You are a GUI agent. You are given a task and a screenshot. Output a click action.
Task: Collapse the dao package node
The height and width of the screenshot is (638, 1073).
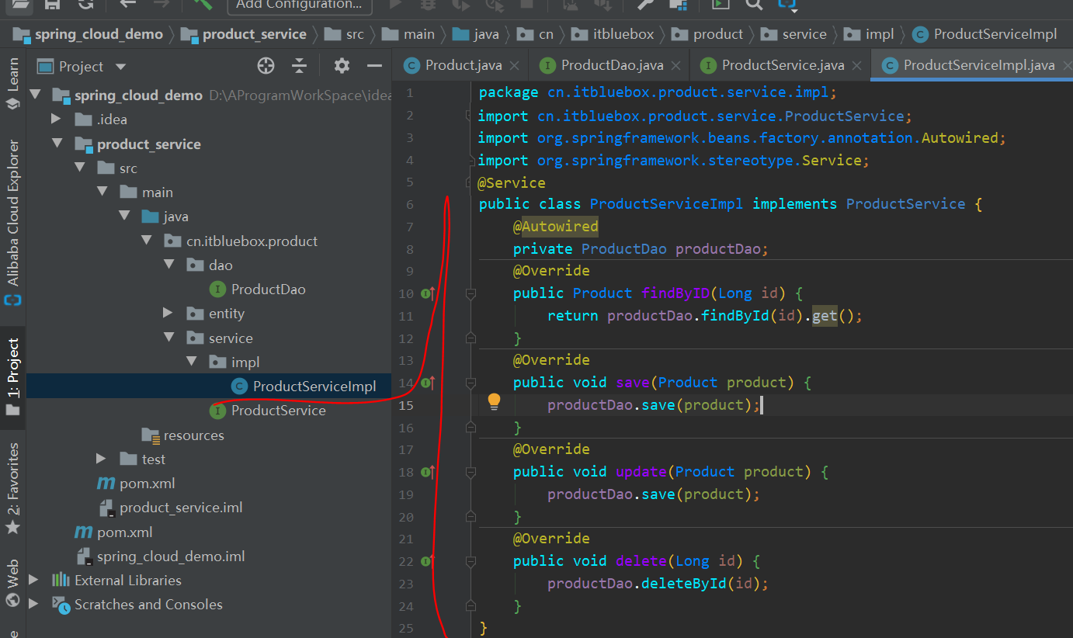pos(168,265)
